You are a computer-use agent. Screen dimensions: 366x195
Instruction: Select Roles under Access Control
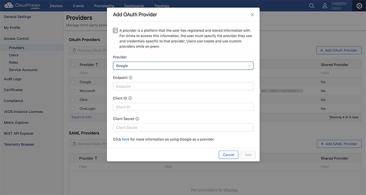tap(13, 62)
